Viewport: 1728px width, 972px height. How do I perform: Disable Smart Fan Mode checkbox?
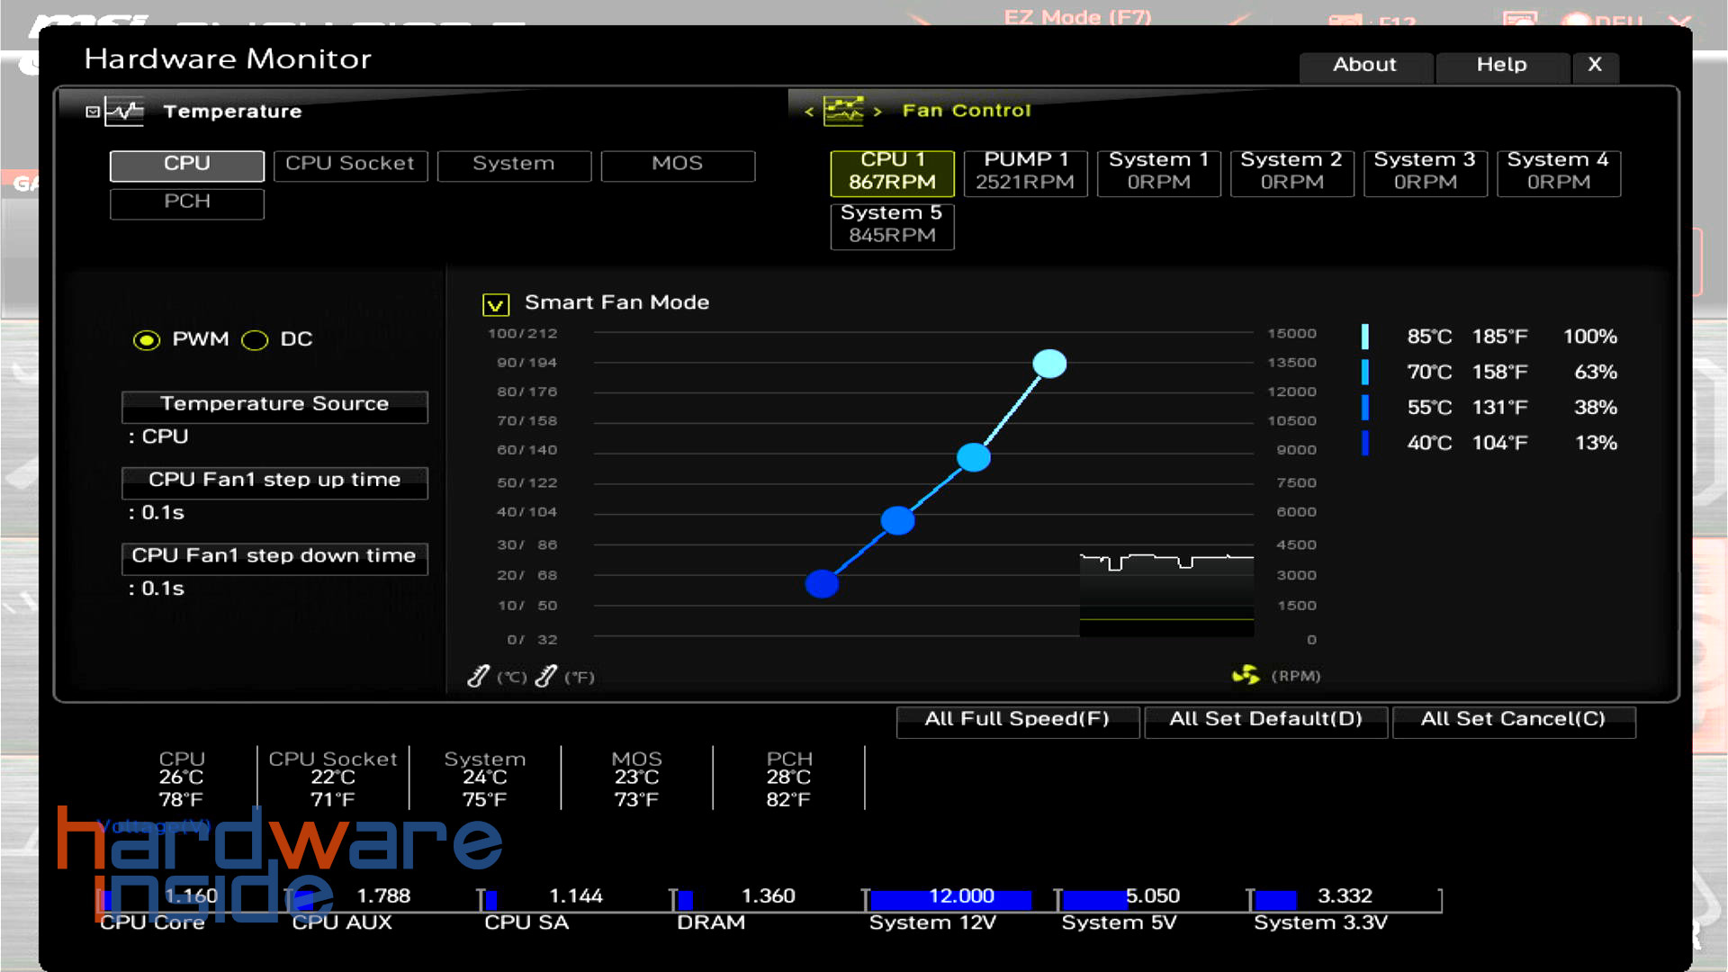coord(495,304)
